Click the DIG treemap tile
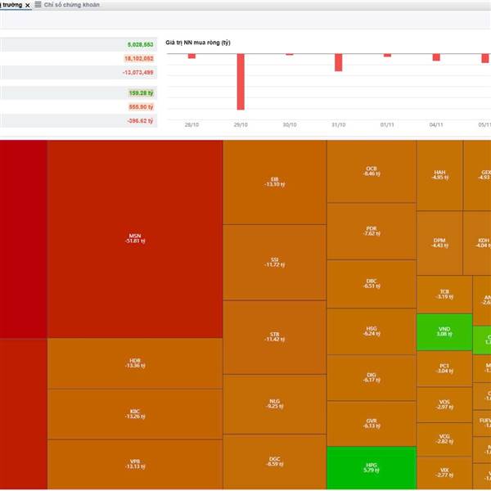491x491 pixels. click(x=372, y=377)
